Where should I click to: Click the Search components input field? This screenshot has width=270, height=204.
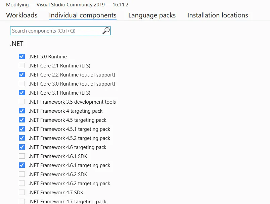pyautogui.click(x=55, y=31)
